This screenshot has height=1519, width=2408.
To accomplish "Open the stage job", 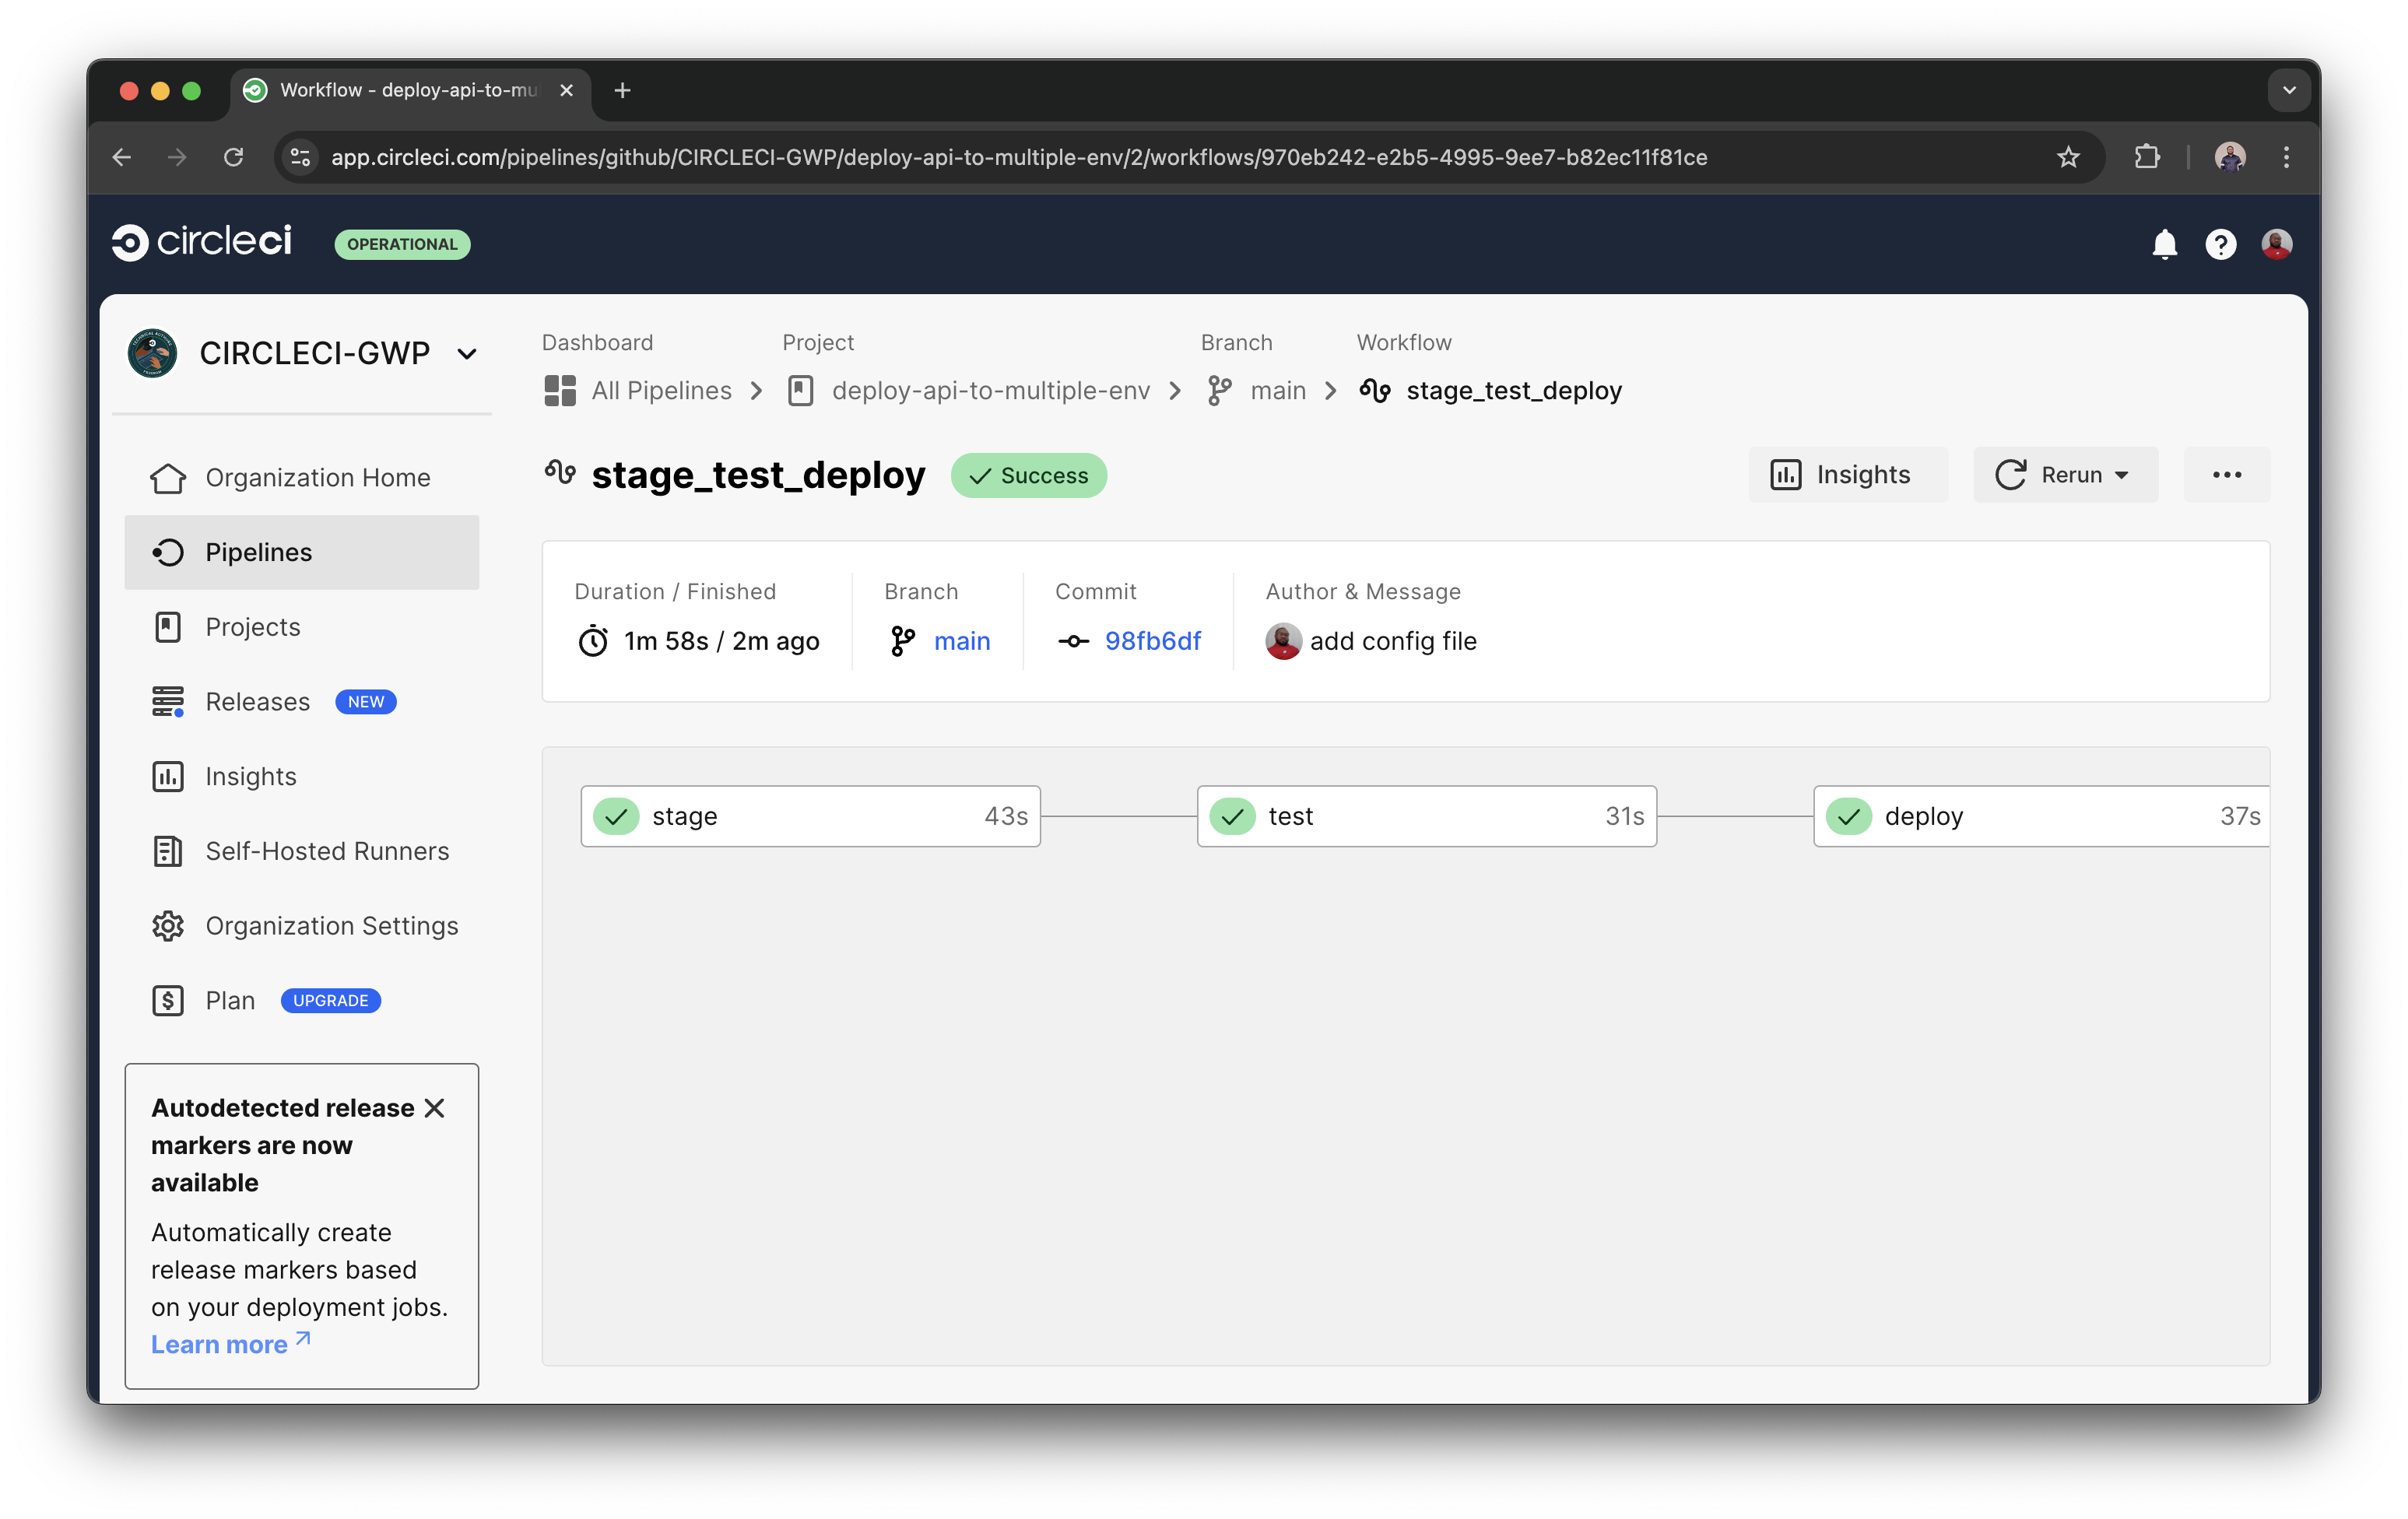I will coord(810,816).
